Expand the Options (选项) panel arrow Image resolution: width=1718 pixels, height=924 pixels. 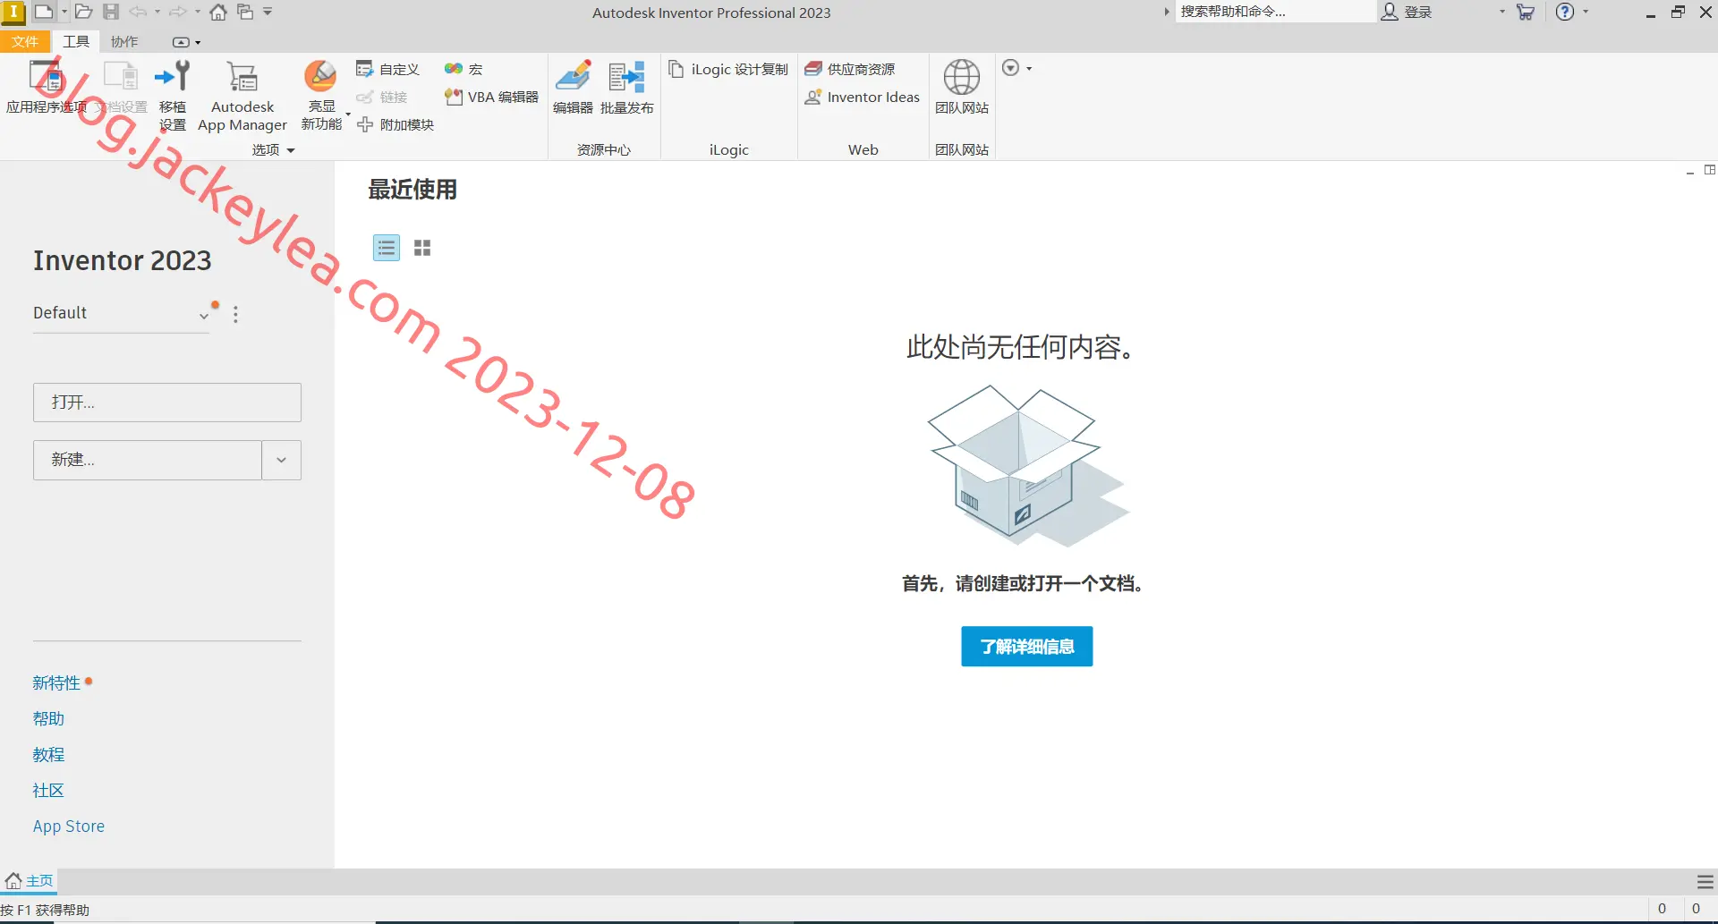point(291,150)
